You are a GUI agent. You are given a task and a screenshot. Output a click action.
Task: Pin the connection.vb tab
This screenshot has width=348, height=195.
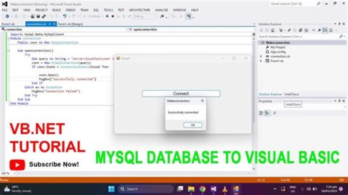pyautogui.click(x=50, y=24)
